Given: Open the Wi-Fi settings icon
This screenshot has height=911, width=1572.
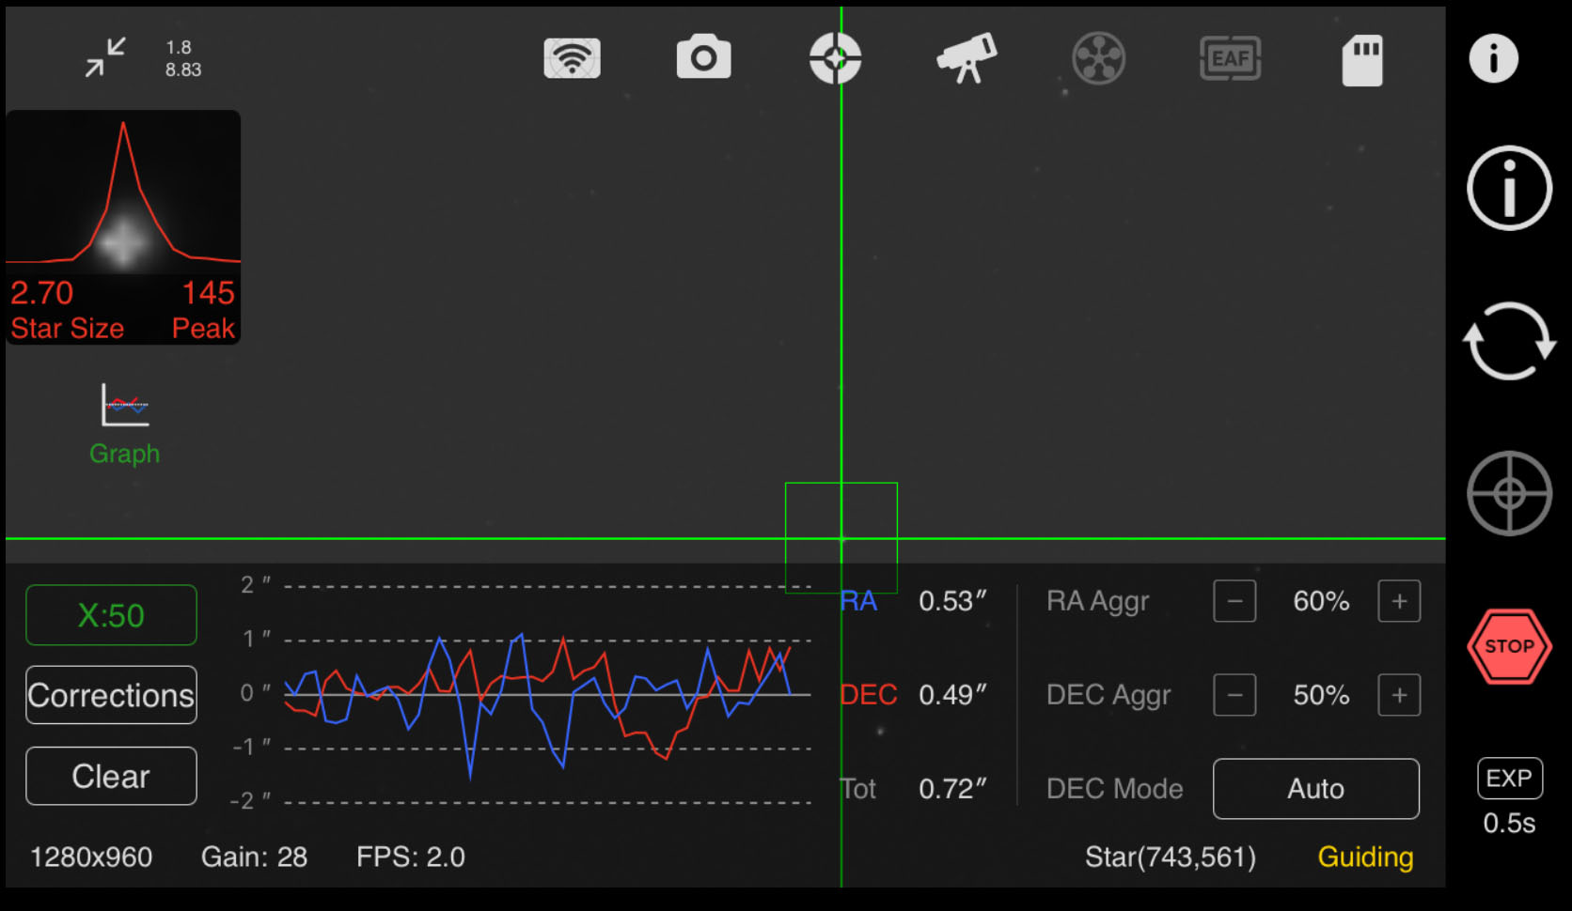Looking at the screenshot, I should pyautogui.click(x=572, y=58).
